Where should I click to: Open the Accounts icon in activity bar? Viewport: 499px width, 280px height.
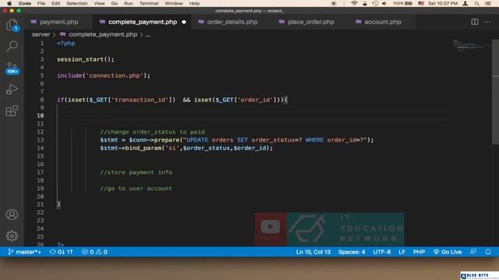click(12, 215)
